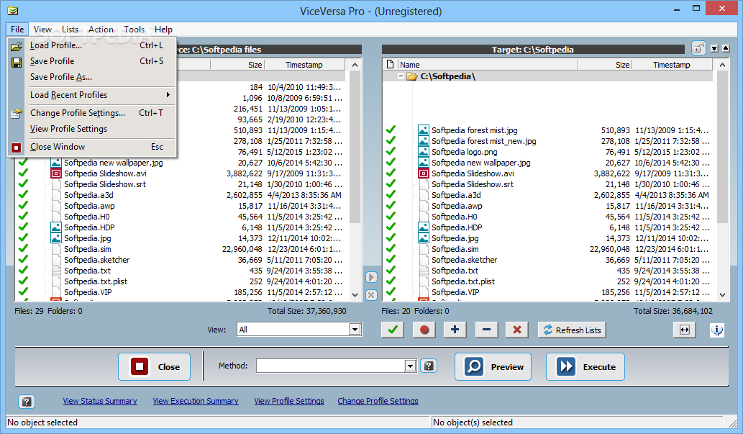The image size is (743, 434).
Task: Open the View Profile Settings link at bottom
Action: (x=289, y=402)
